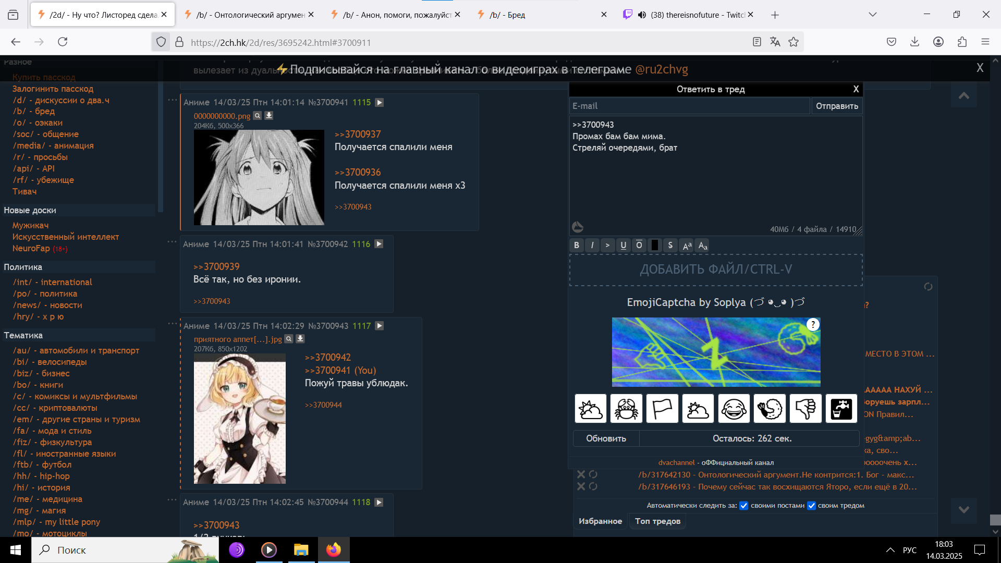This screenshot has width=1001, height=563.
Task: Click the E-mail input field
Action: (x=689, y=106)
